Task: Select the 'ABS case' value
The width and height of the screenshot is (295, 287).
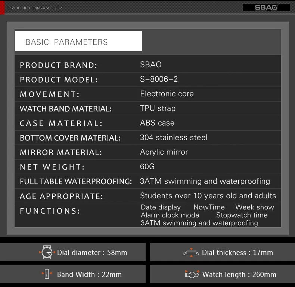Action: [x=157, y=123]
